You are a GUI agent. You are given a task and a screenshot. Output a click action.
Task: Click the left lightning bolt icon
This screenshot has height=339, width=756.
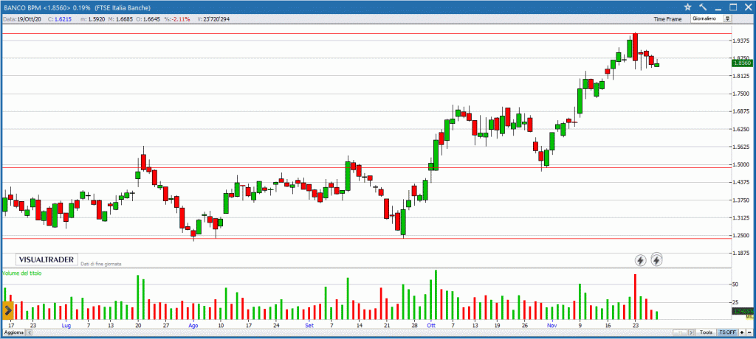click(x=640, y=260)
